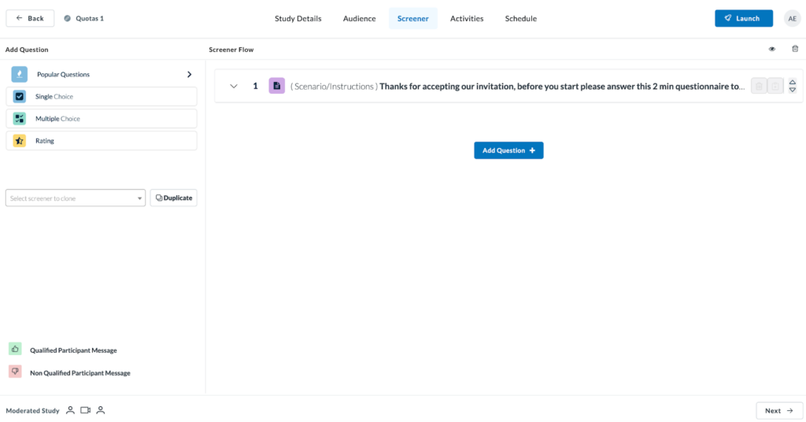This screenshot has width=806, height=422.
Task: Click the Launch button
Action: pyautogui.click(x=743, y=18)
